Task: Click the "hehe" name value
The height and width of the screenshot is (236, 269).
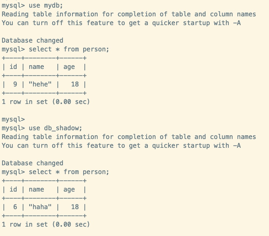Action: pyautogui.click(x=40, y=84)
